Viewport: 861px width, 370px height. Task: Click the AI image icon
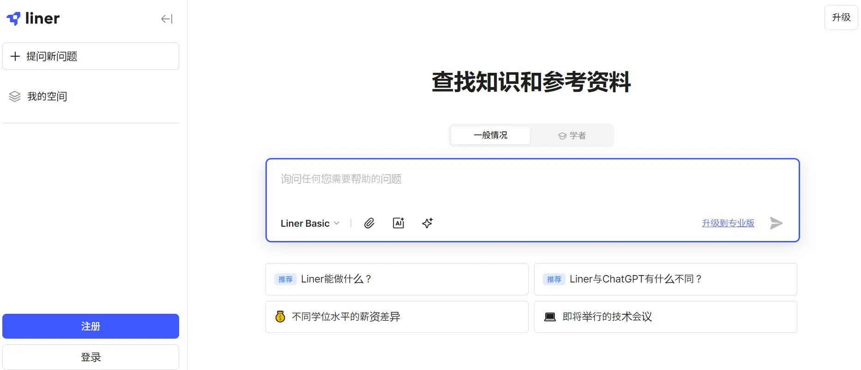point(398,223)
